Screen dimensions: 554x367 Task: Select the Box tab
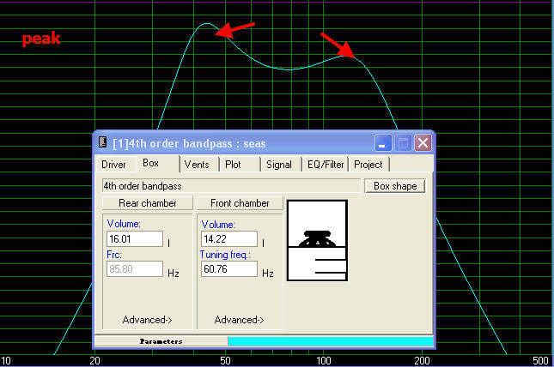click(x=151, y=163)
